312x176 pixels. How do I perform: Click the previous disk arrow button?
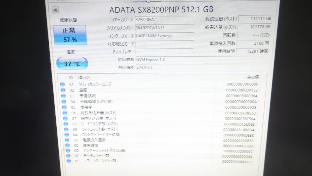coord(56,10)
